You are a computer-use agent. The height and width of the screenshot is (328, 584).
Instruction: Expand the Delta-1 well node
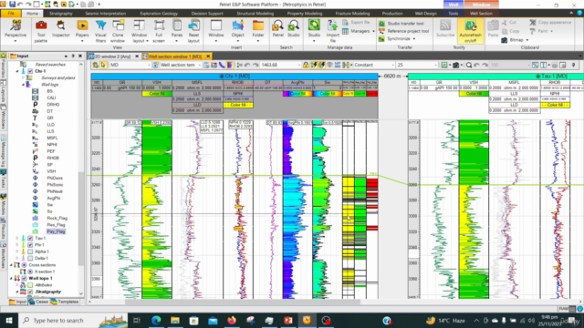tap(16, 258)
